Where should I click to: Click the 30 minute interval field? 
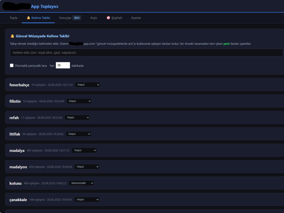coord(63,65)
